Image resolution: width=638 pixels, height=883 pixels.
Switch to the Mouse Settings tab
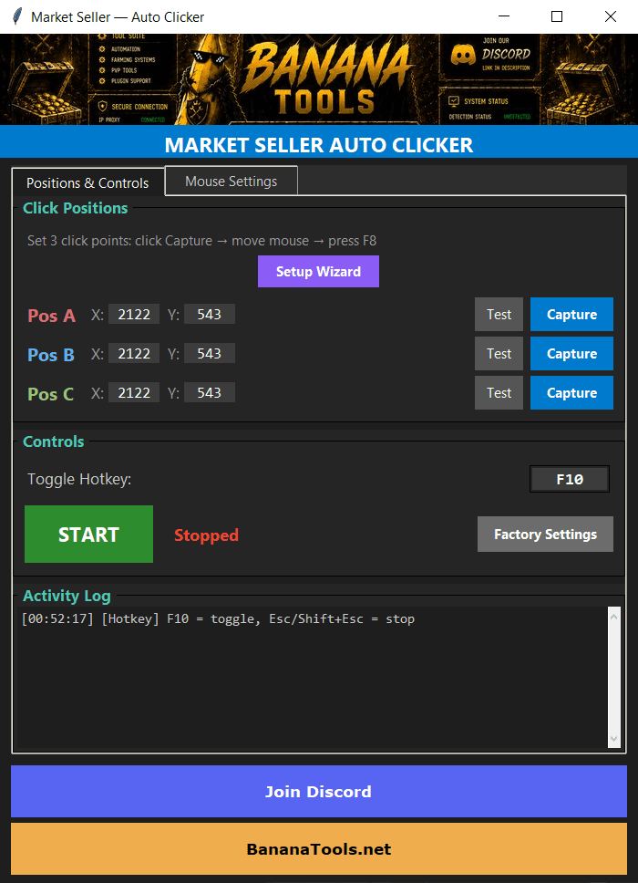[x=232, y=181]
